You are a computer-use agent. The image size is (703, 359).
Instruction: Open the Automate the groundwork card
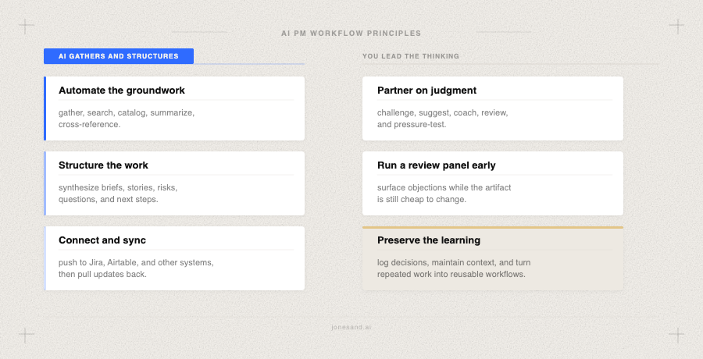174,108
